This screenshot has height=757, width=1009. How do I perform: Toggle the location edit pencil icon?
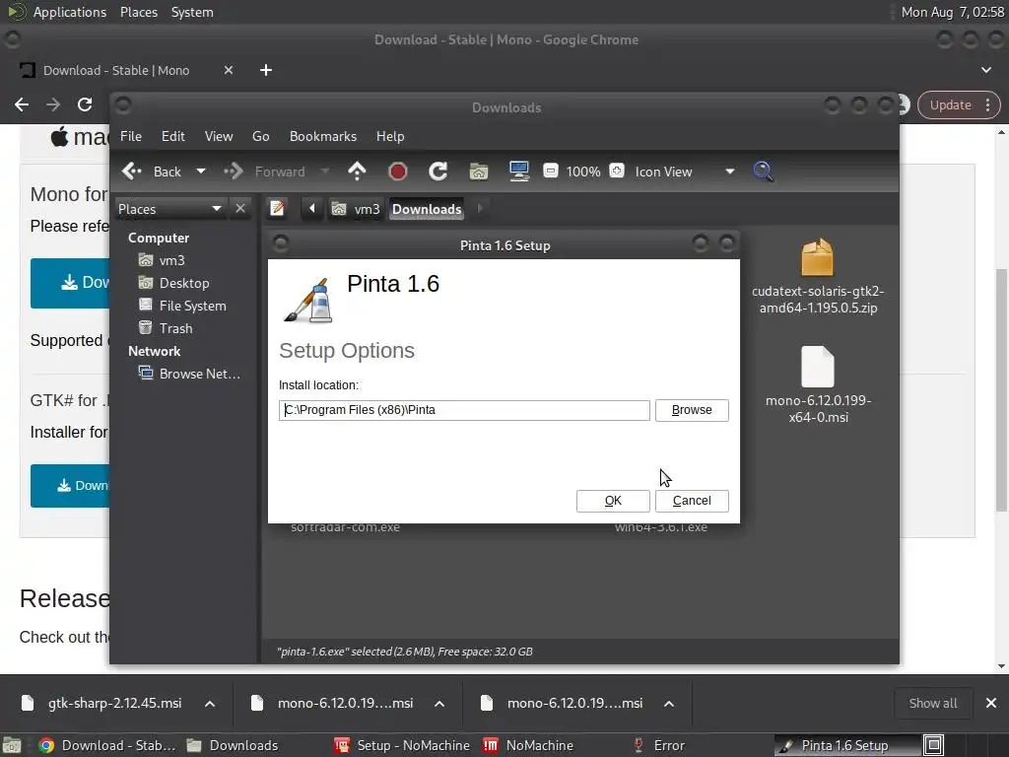(277, 209)
